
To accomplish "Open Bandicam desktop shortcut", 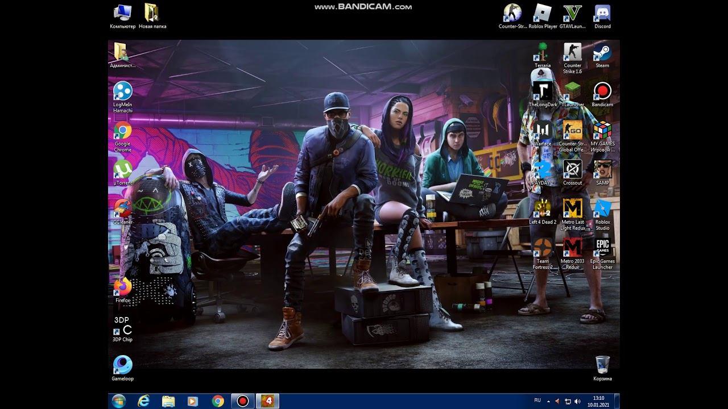I will 602,94.
